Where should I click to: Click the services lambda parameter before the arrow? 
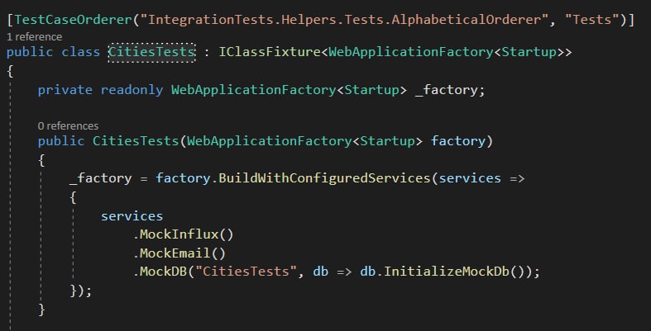pos(470,178)
